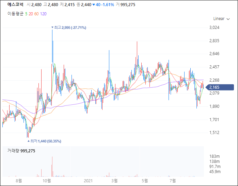The image size is (238, 186).
Task: Click the change value -1.61%
Action: pos(108,5)
